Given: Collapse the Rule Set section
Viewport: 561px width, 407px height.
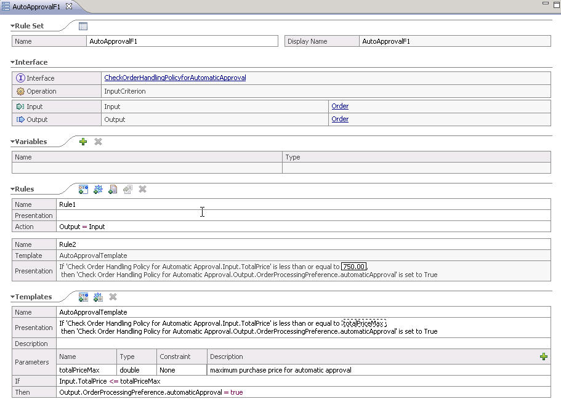Looking at the screenshot, I should point(13,26).
